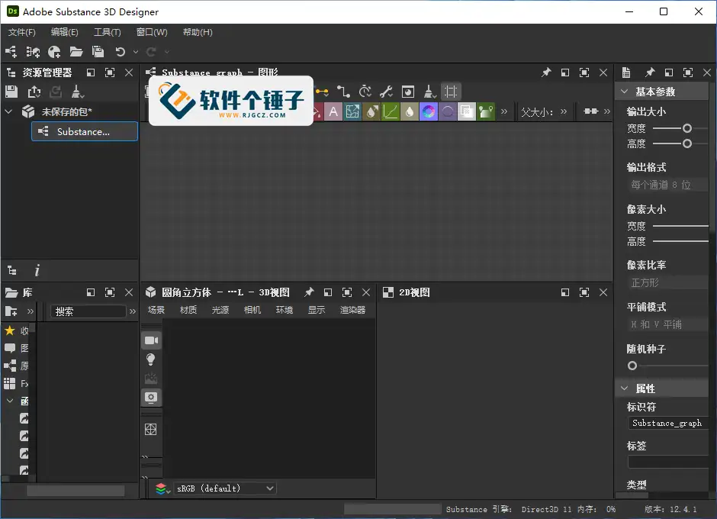The image size is (717, 519).
Task: Click the save icon in the 资源管理器 panel
Action: (x=11, y=92)
